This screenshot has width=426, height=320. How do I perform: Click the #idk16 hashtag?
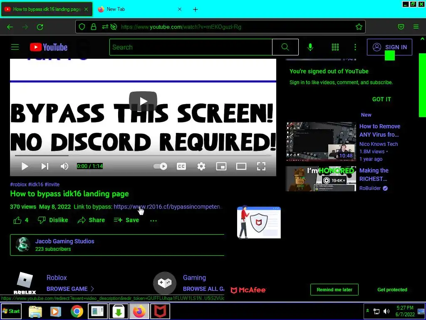pos(36,185)
